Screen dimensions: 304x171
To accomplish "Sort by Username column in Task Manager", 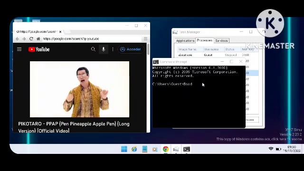I will [213, 49].
